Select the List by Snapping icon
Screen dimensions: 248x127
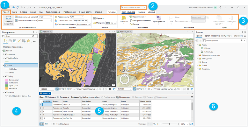[24, 41]
